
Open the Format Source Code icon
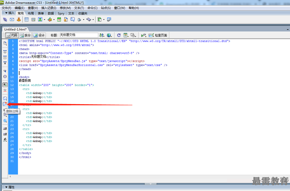[5, 140]
